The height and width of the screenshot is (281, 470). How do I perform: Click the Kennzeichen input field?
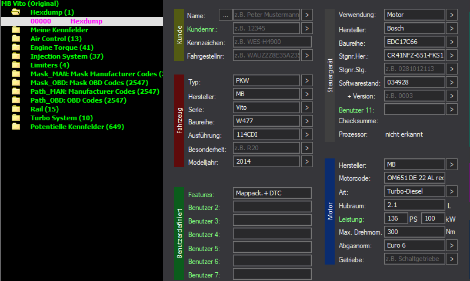click(272, 42)
